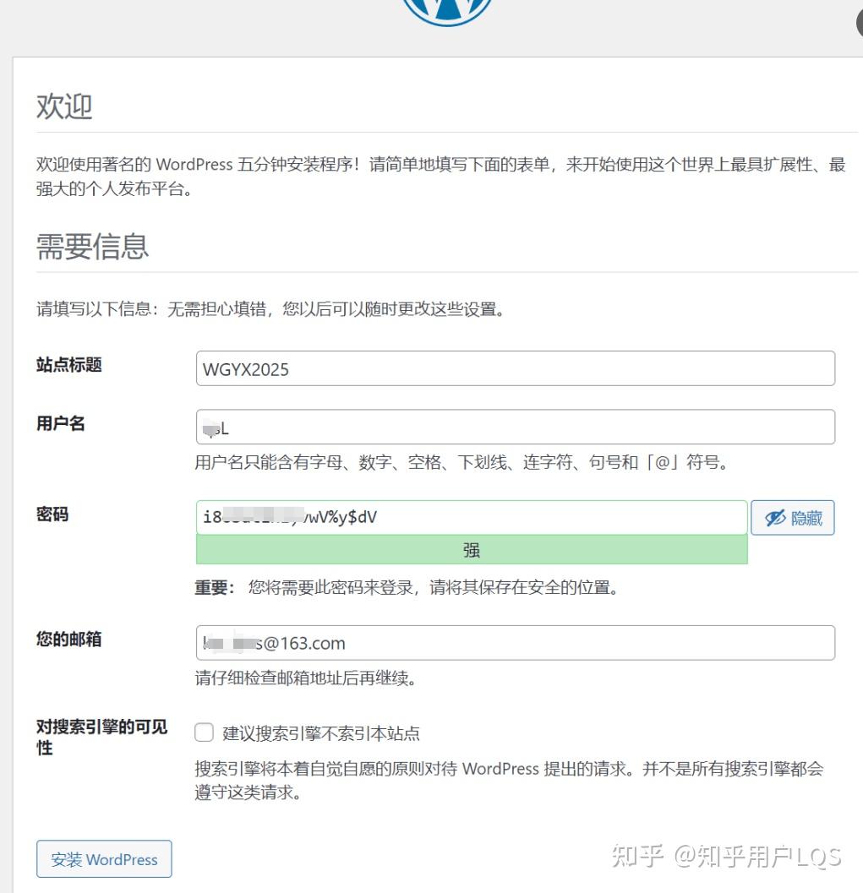Check the 建议搜索引擎不索引本站点 checkbox
This screenshot has height=893, width=863.
pos(204,732)
